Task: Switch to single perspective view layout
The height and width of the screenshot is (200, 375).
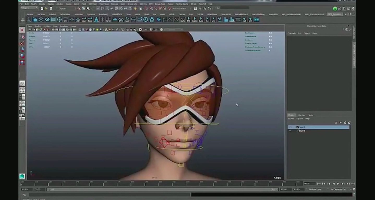Action: [22, 84]
